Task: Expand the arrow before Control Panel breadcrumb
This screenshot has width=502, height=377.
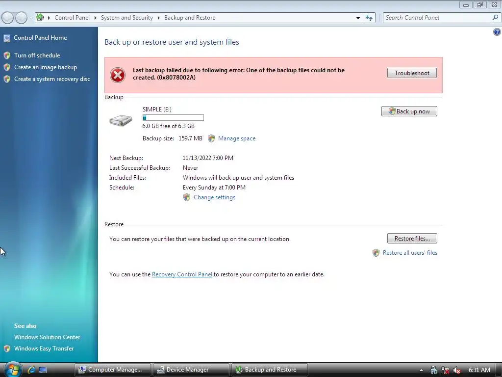Action: tap(49, 18)
